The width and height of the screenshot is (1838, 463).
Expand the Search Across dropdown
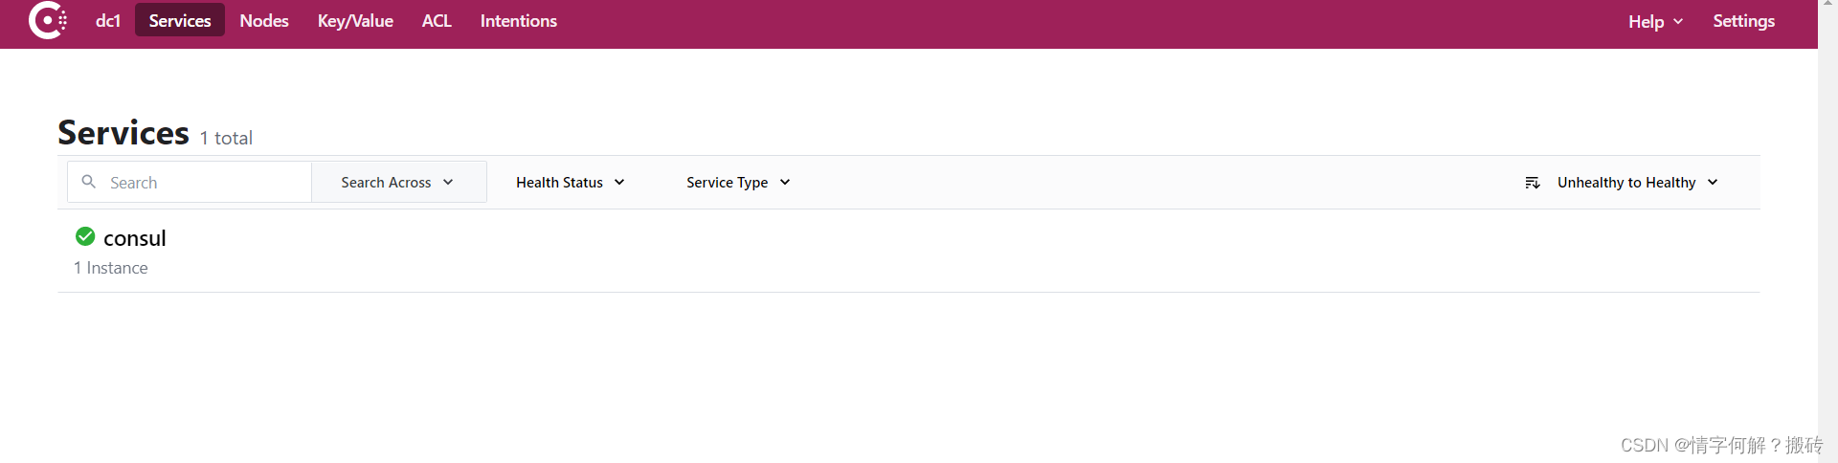(x=398, y=182)
